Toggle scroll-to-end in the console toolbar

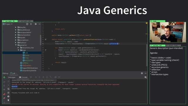tap(8, 92)
